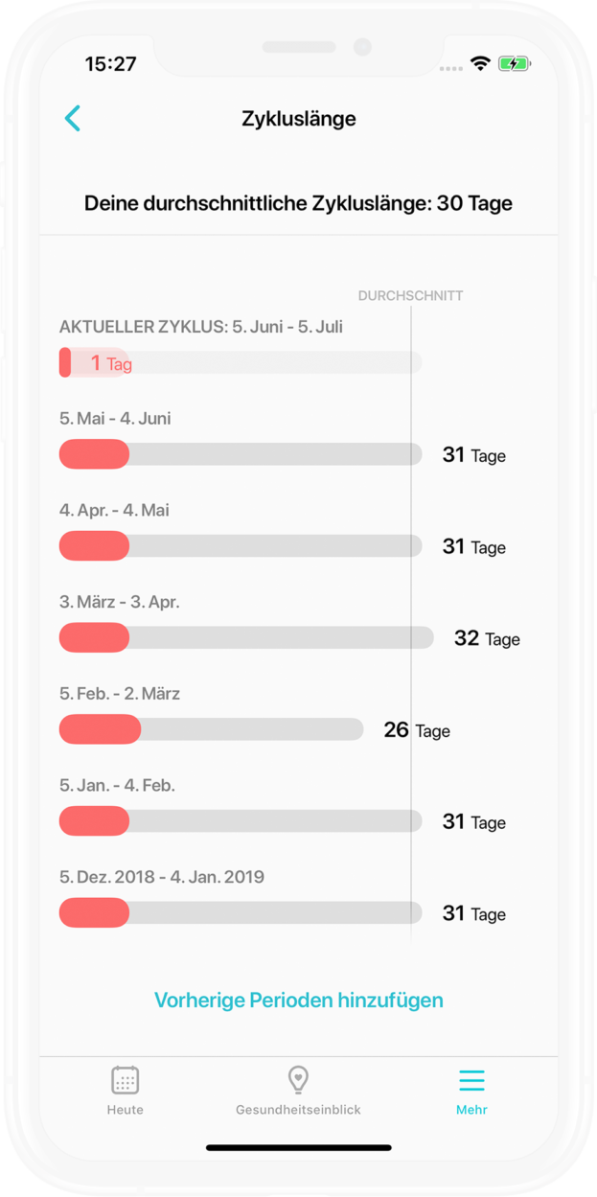Tap the 4. Apr. - 4. Mai cycle bar

click(x=241, y=546)
